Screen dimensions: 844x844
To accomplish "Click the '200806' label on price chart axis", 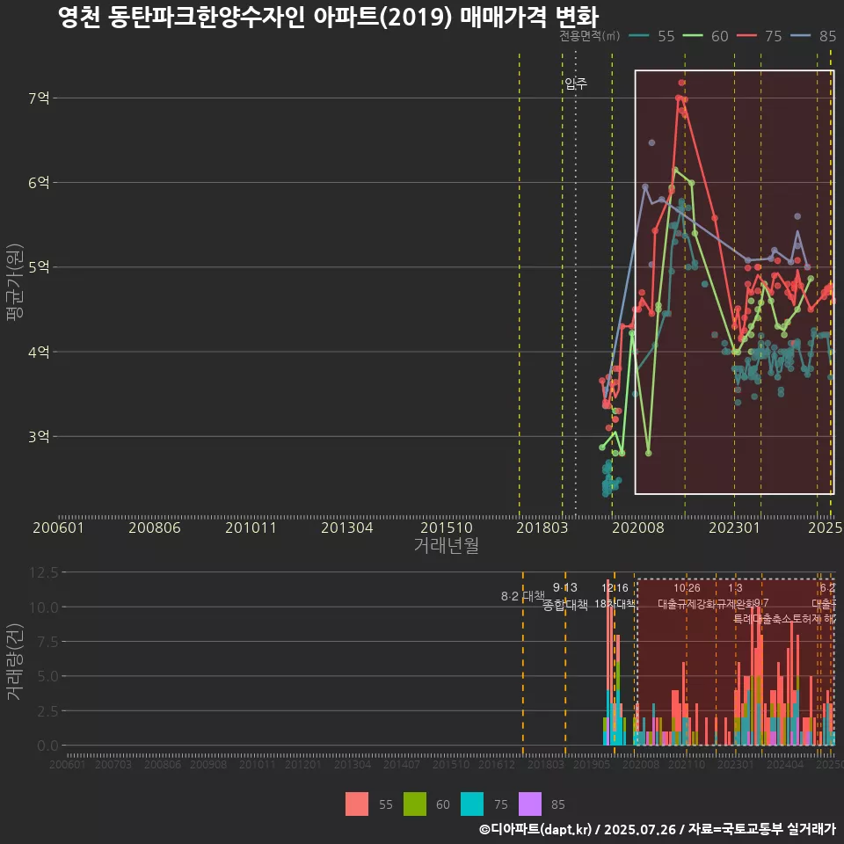I will coord(155,527).
